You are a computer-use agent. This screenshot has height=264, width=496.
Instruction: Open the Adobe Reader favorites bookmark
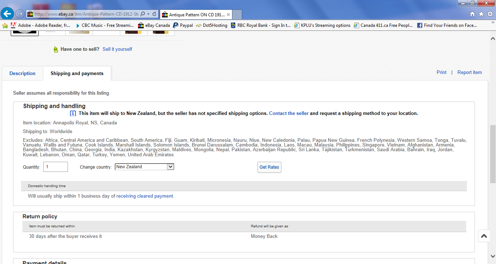[40, 25]
